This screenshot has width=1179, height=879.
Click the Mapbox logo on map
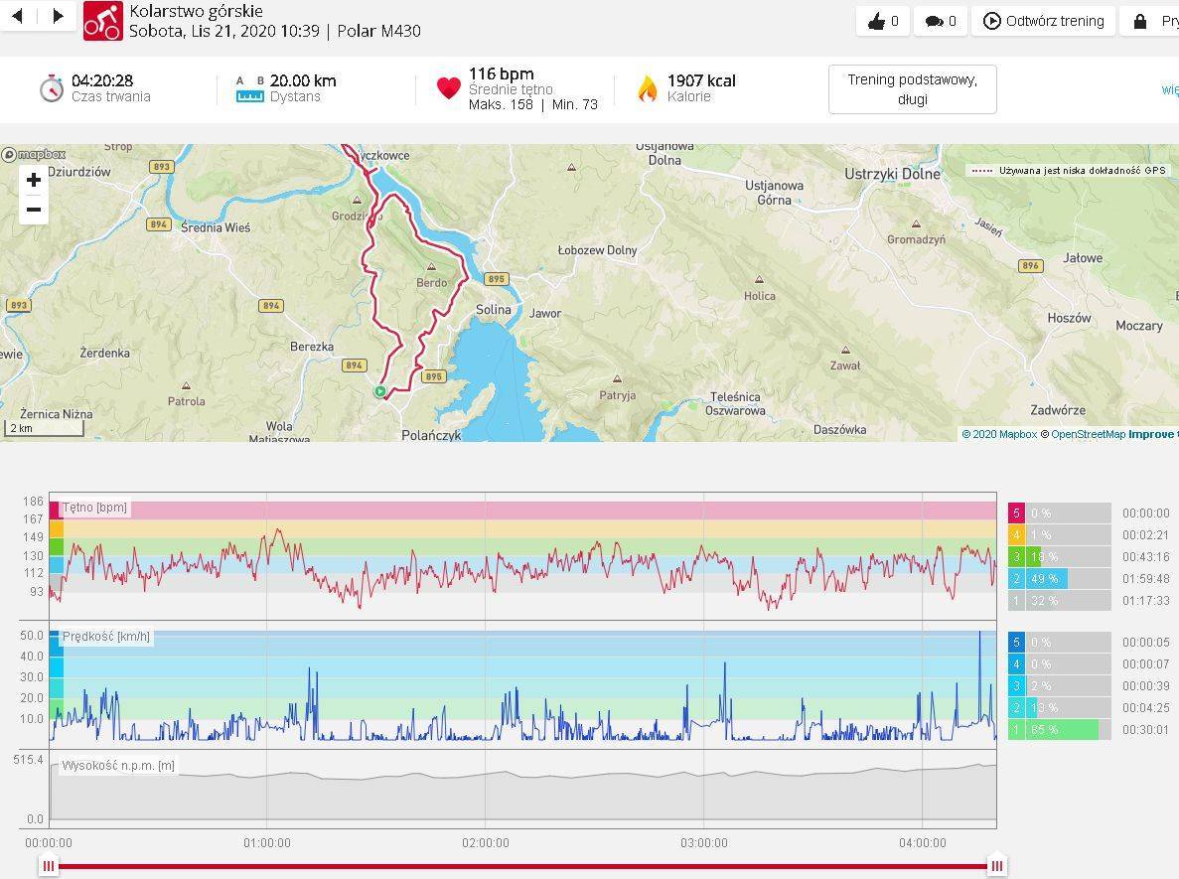pos(34,154)
